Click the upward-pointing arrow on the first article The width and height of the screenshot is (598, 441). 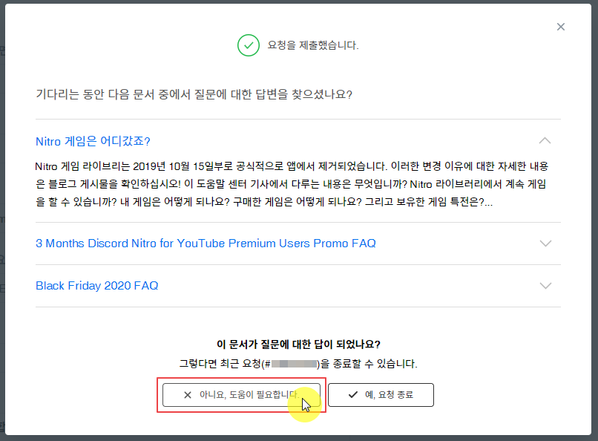pyautogui.click(x=546, y=140)
